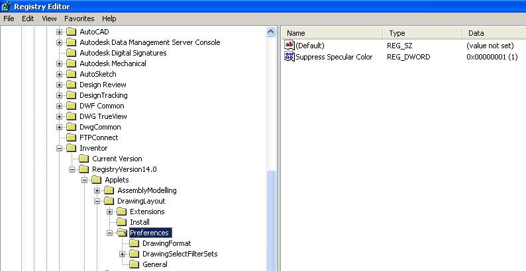Select Autodesk Data Management Server Console folder icon
Viewport: 526px width, 271px height.
(x=71, y=42)
